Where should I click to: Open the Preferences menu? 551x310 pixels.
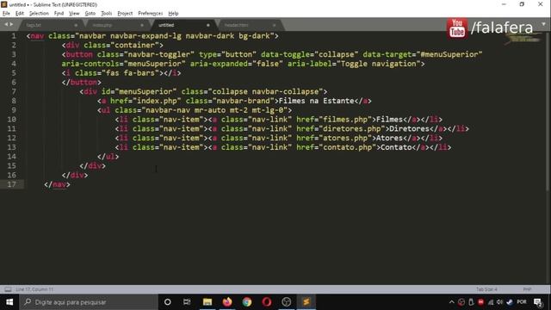(x=151, y=14)
